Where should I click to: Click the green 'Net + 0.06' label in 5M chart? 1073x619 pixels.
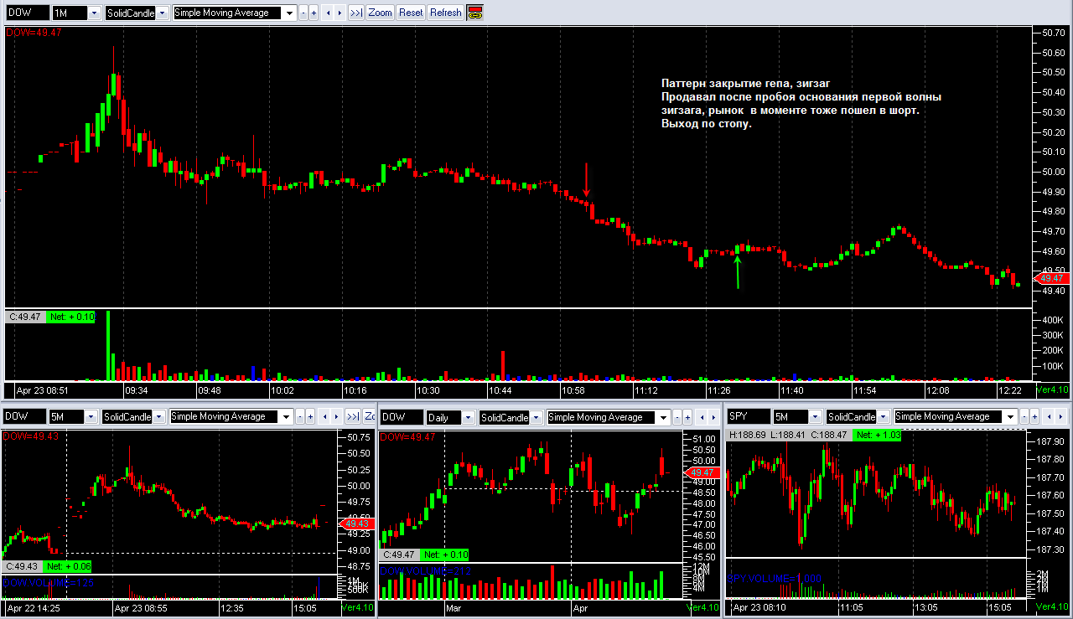coord(67,566)
